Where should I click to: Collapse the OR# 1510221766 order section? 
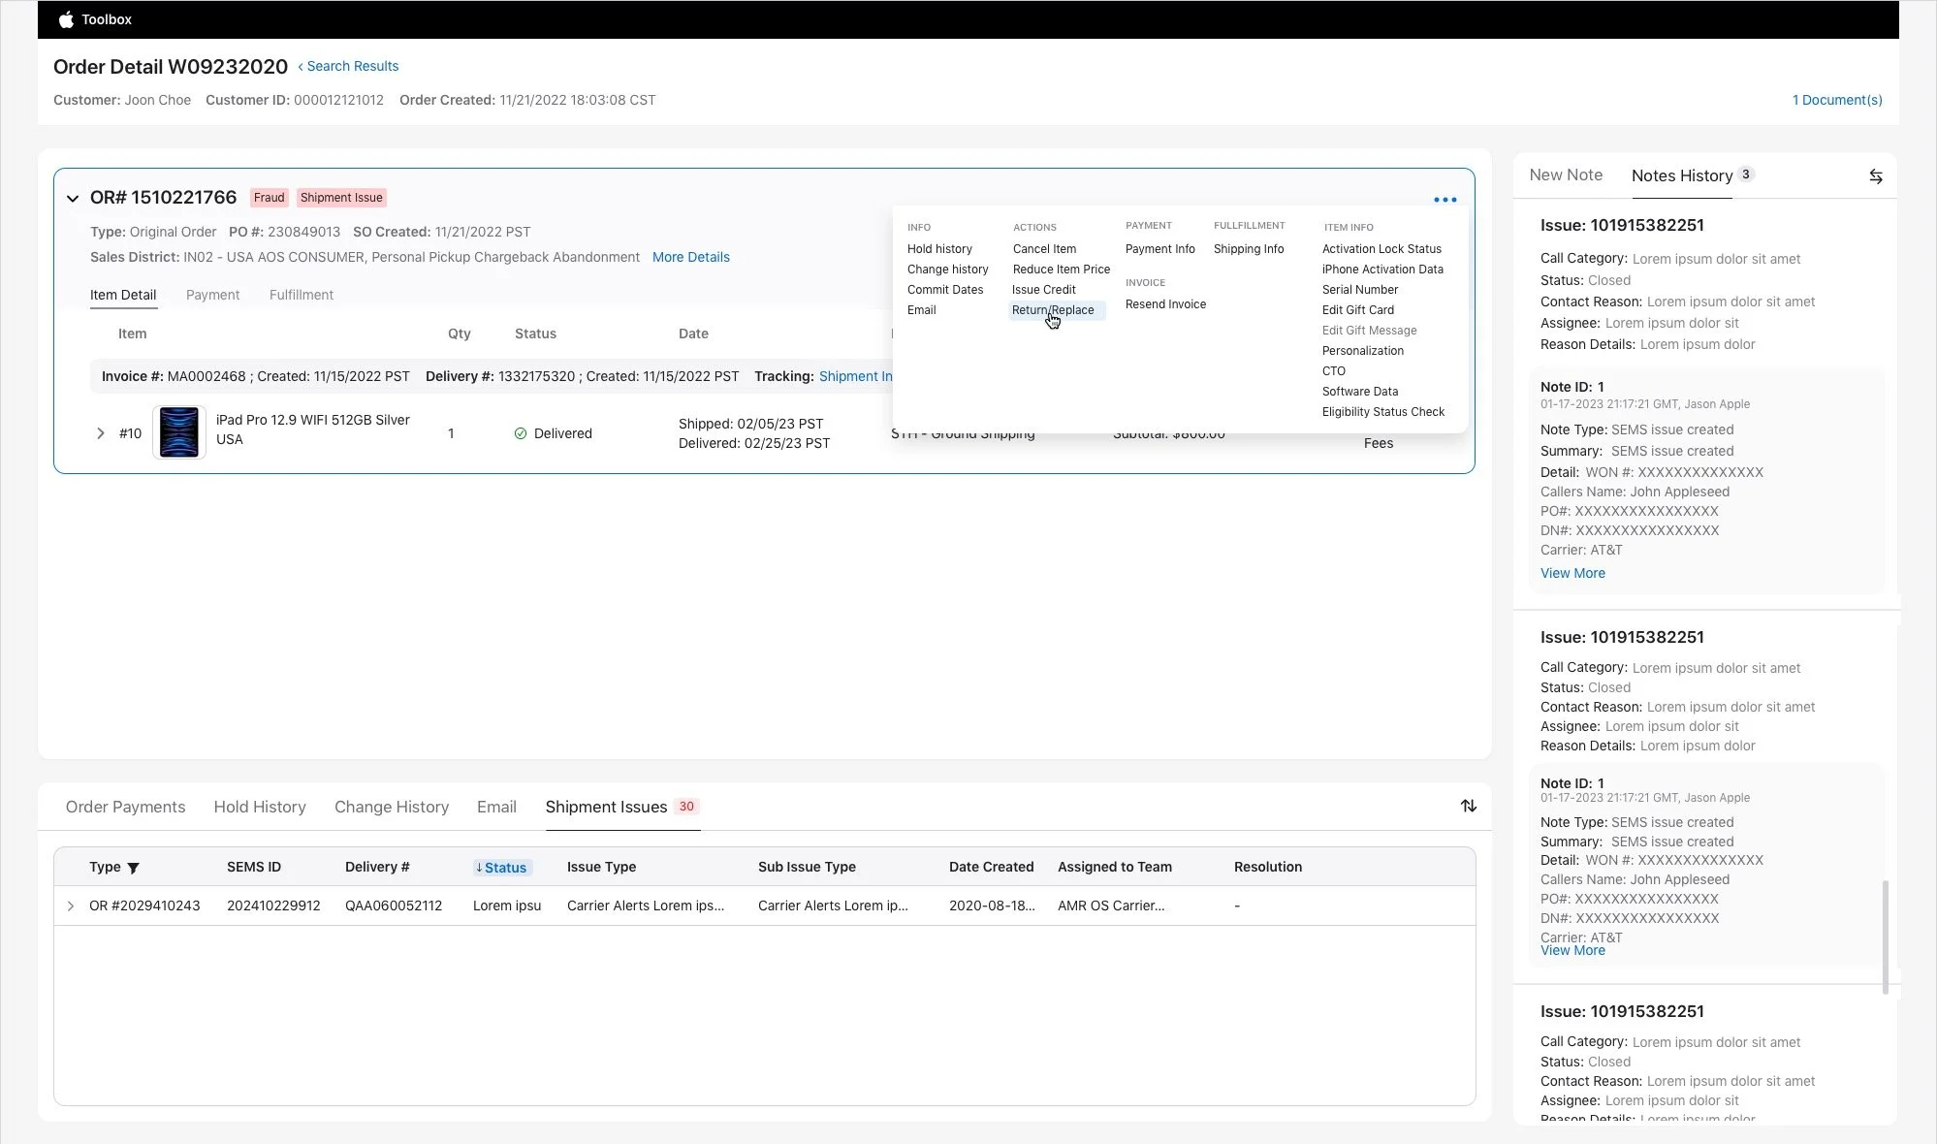tap(73, 198)
